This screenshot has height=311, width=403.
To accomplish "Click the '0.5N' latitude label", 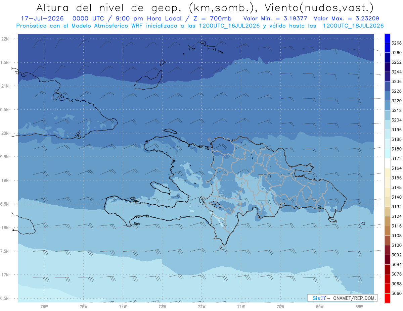I will (5, 110).
